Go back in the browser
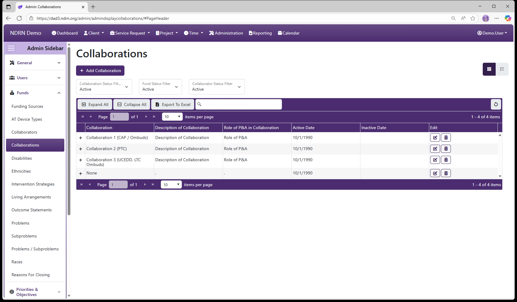Image resolution: width=517 pixels, height=302 pixels. pyautogui.click(x=8, y=18)
